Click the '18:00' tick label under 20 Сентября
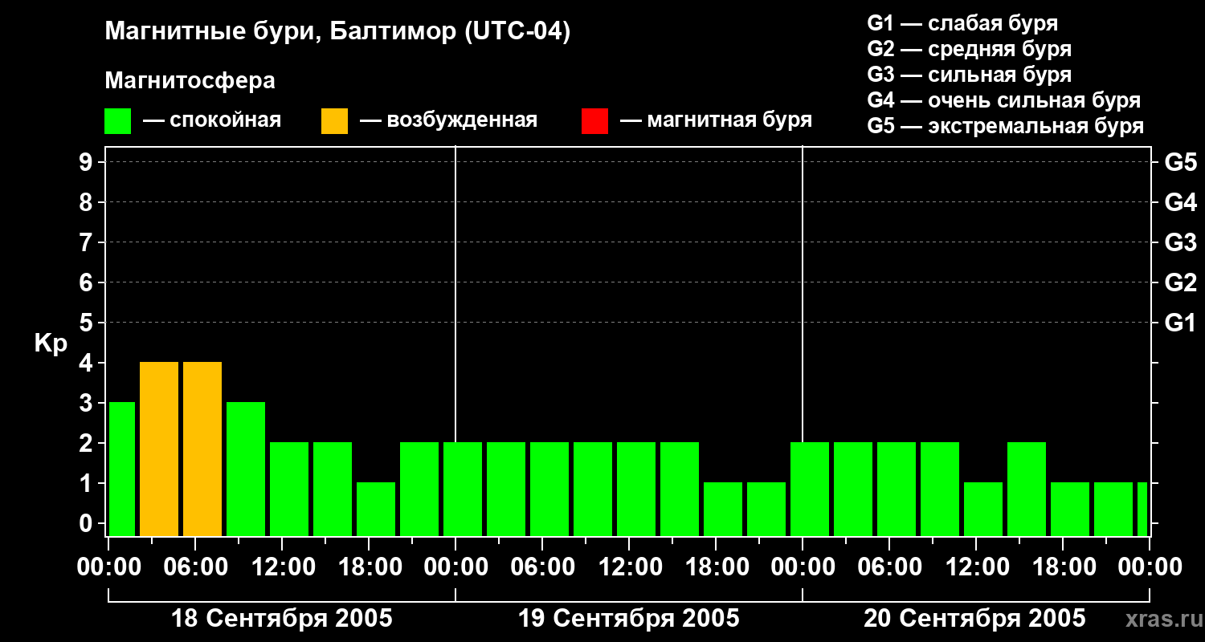This screenshot has width=1205, height=642. tap(1064, 567)
